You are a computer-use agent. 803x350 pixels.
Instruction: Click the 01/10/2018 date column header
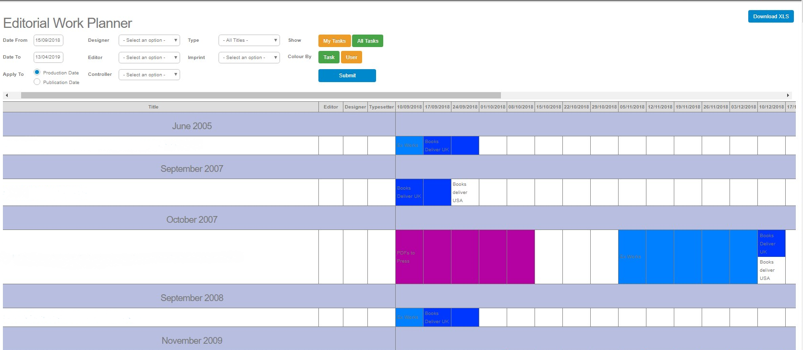click(493, 107)
